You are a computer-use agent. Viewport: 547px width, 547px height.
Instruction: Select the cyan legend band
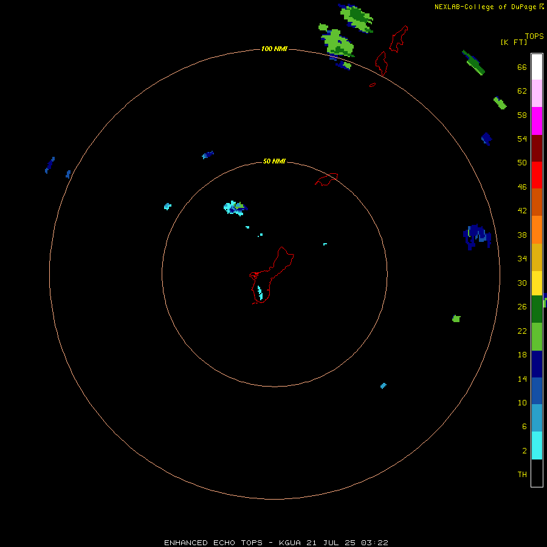coord(537,446)
